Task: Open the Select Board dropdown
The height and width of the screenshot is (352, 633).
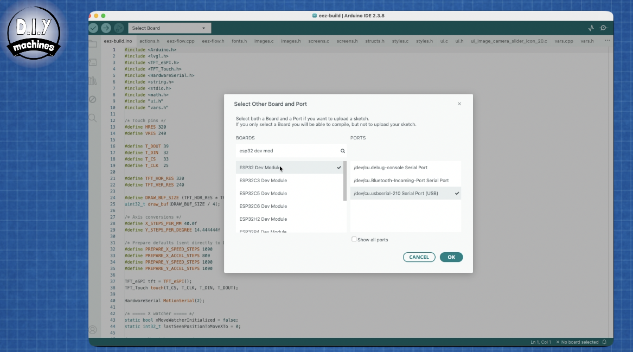Action: 170,28
